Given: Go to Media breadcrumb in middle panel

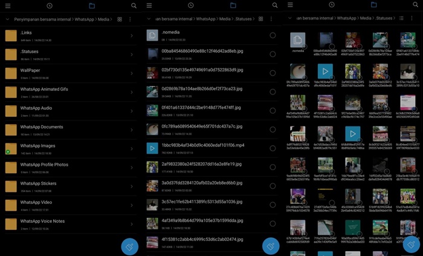Looking at the screenshot, I should pyautogui.click(x=225, y=19).
